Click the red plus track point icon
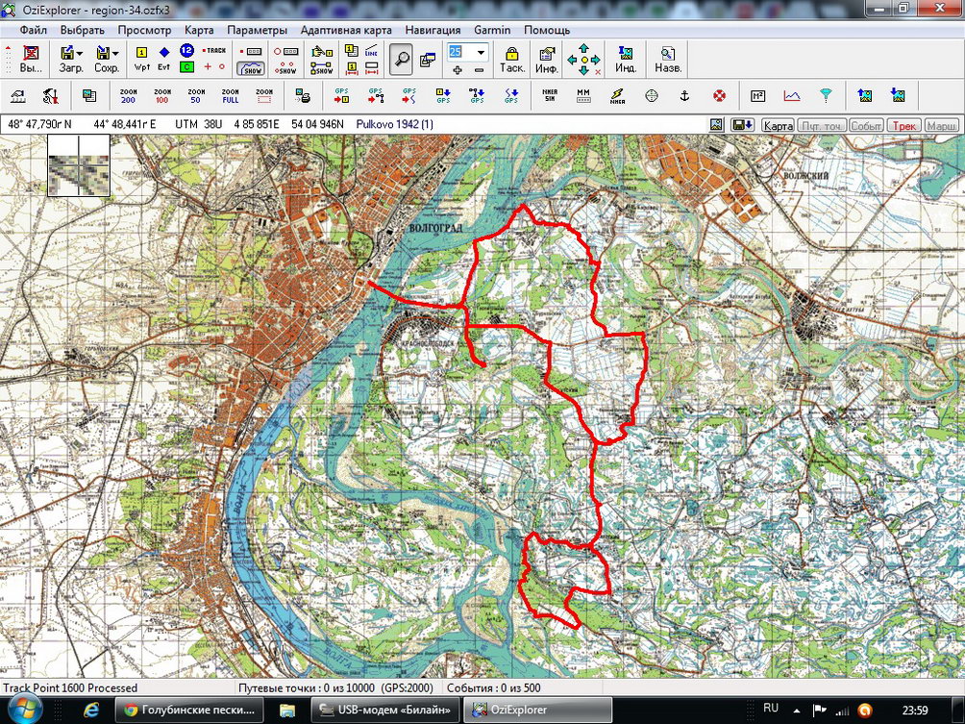 pos(208,67)
